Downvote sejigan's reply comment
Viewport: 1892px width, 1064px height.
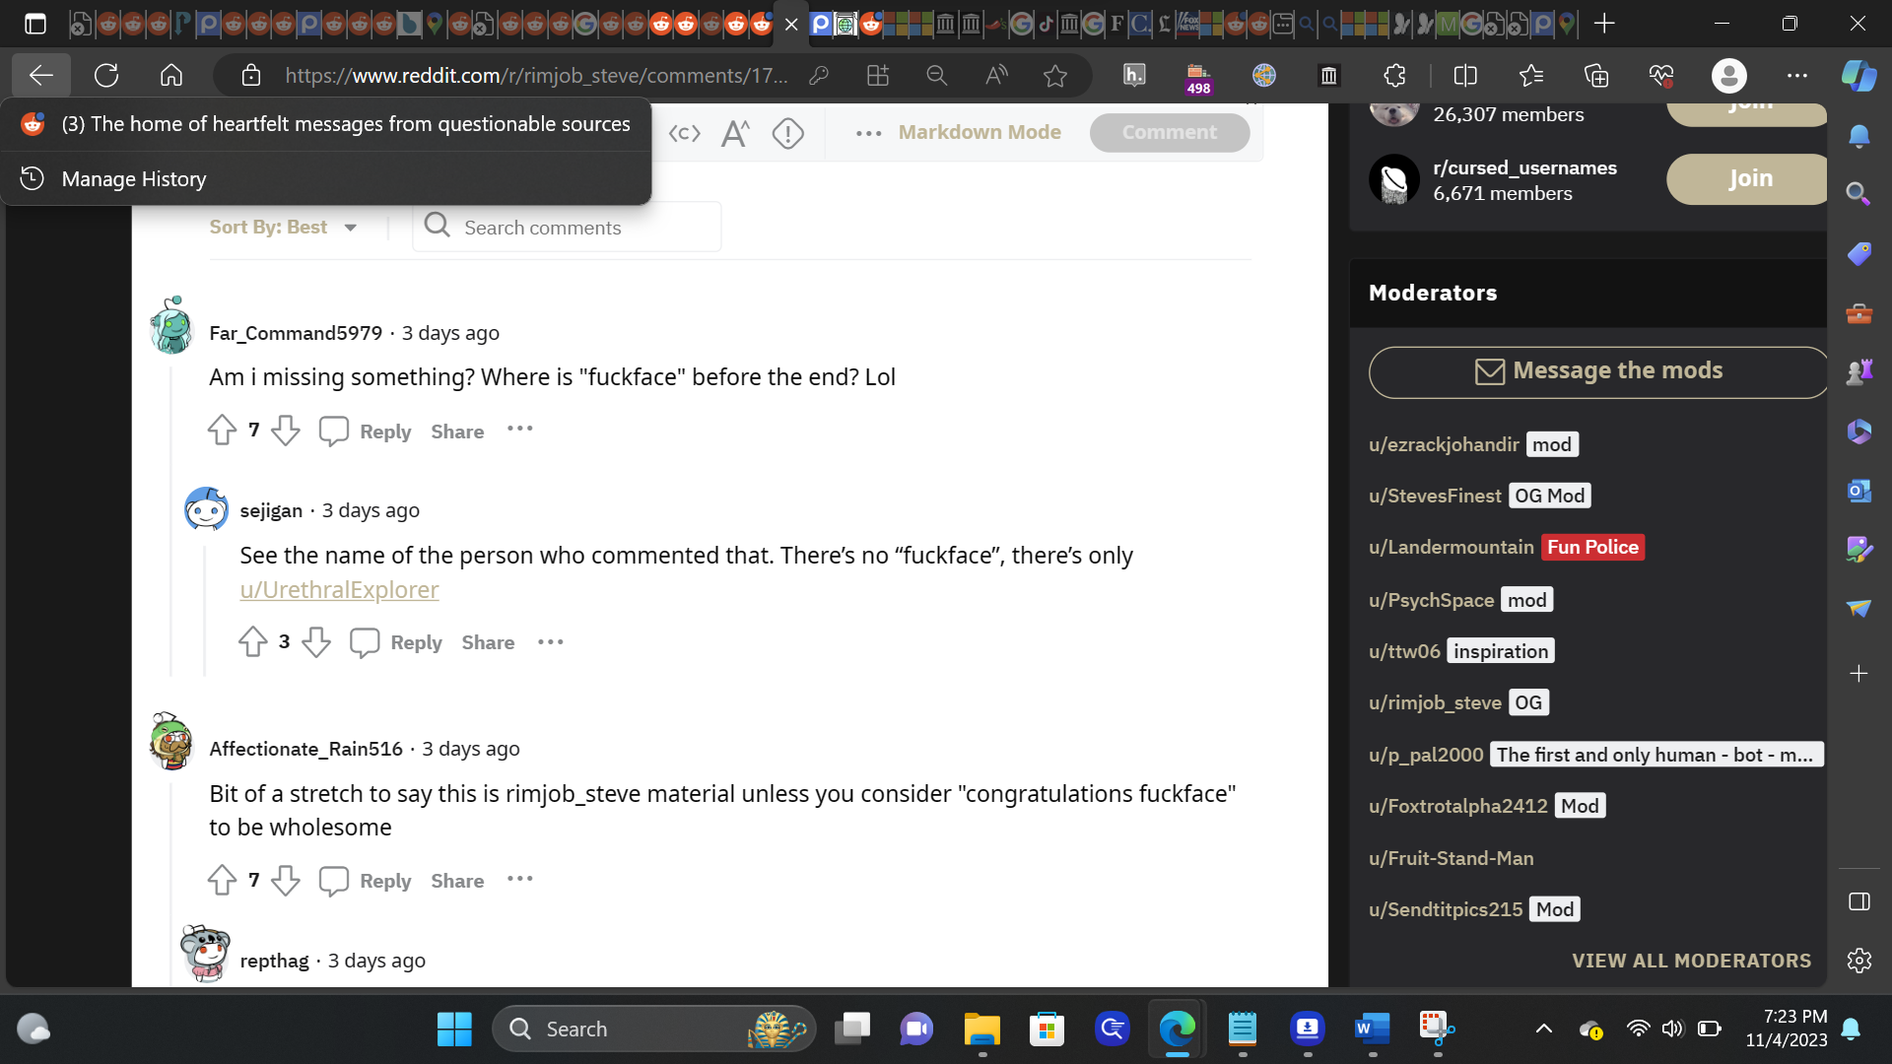click(x=316, y=642)
